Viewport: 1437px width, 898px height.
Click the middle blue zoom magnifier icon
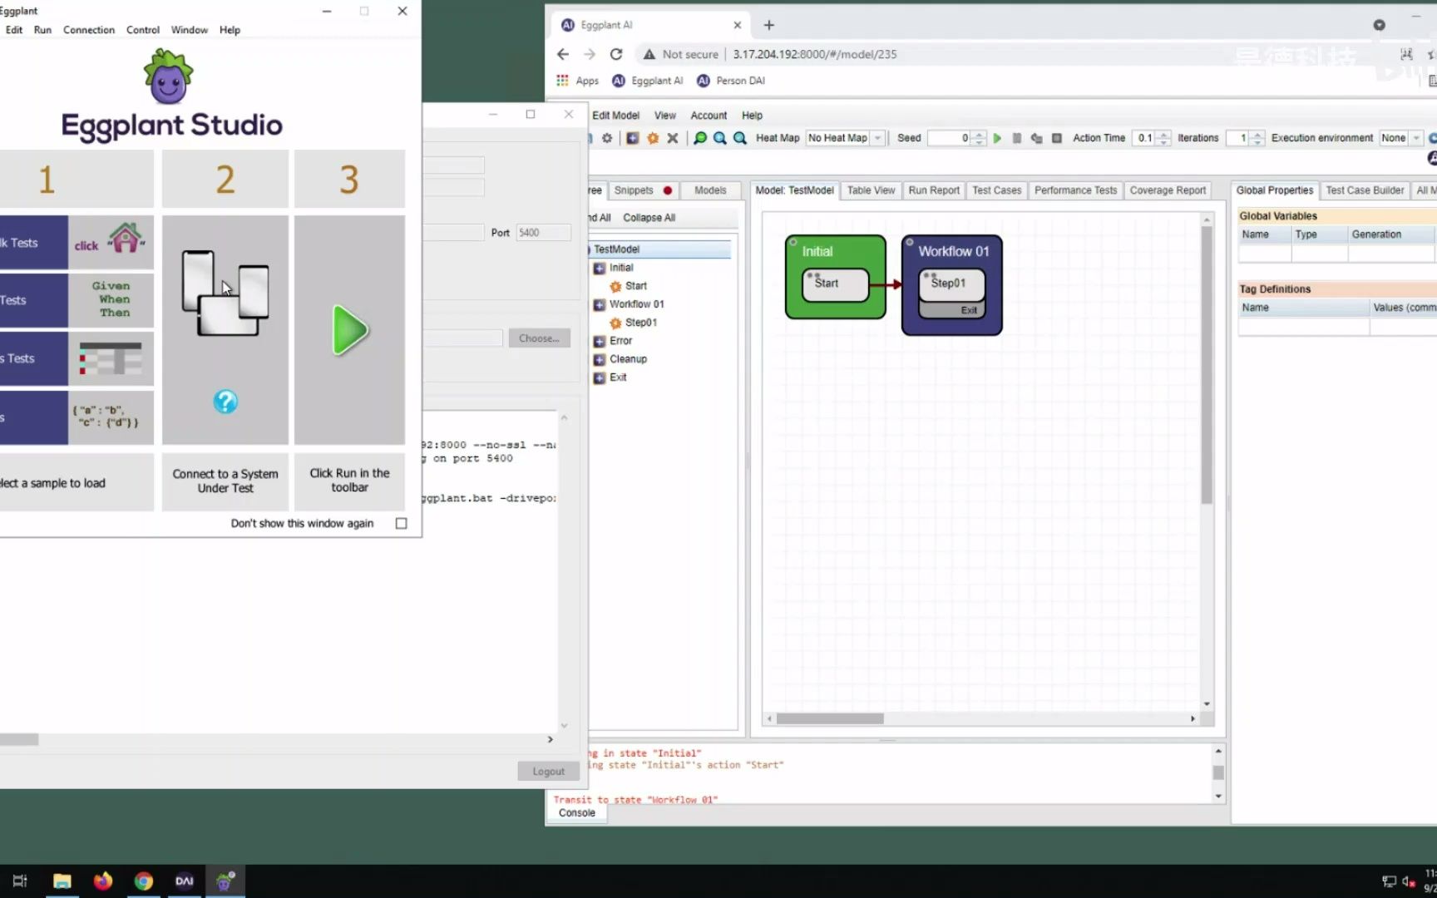click(720, 138)
